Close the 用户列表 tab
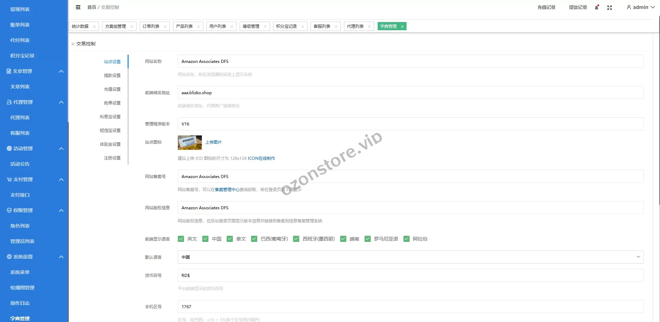This screenshot has height=322, width=660. (x=232, y=26)
